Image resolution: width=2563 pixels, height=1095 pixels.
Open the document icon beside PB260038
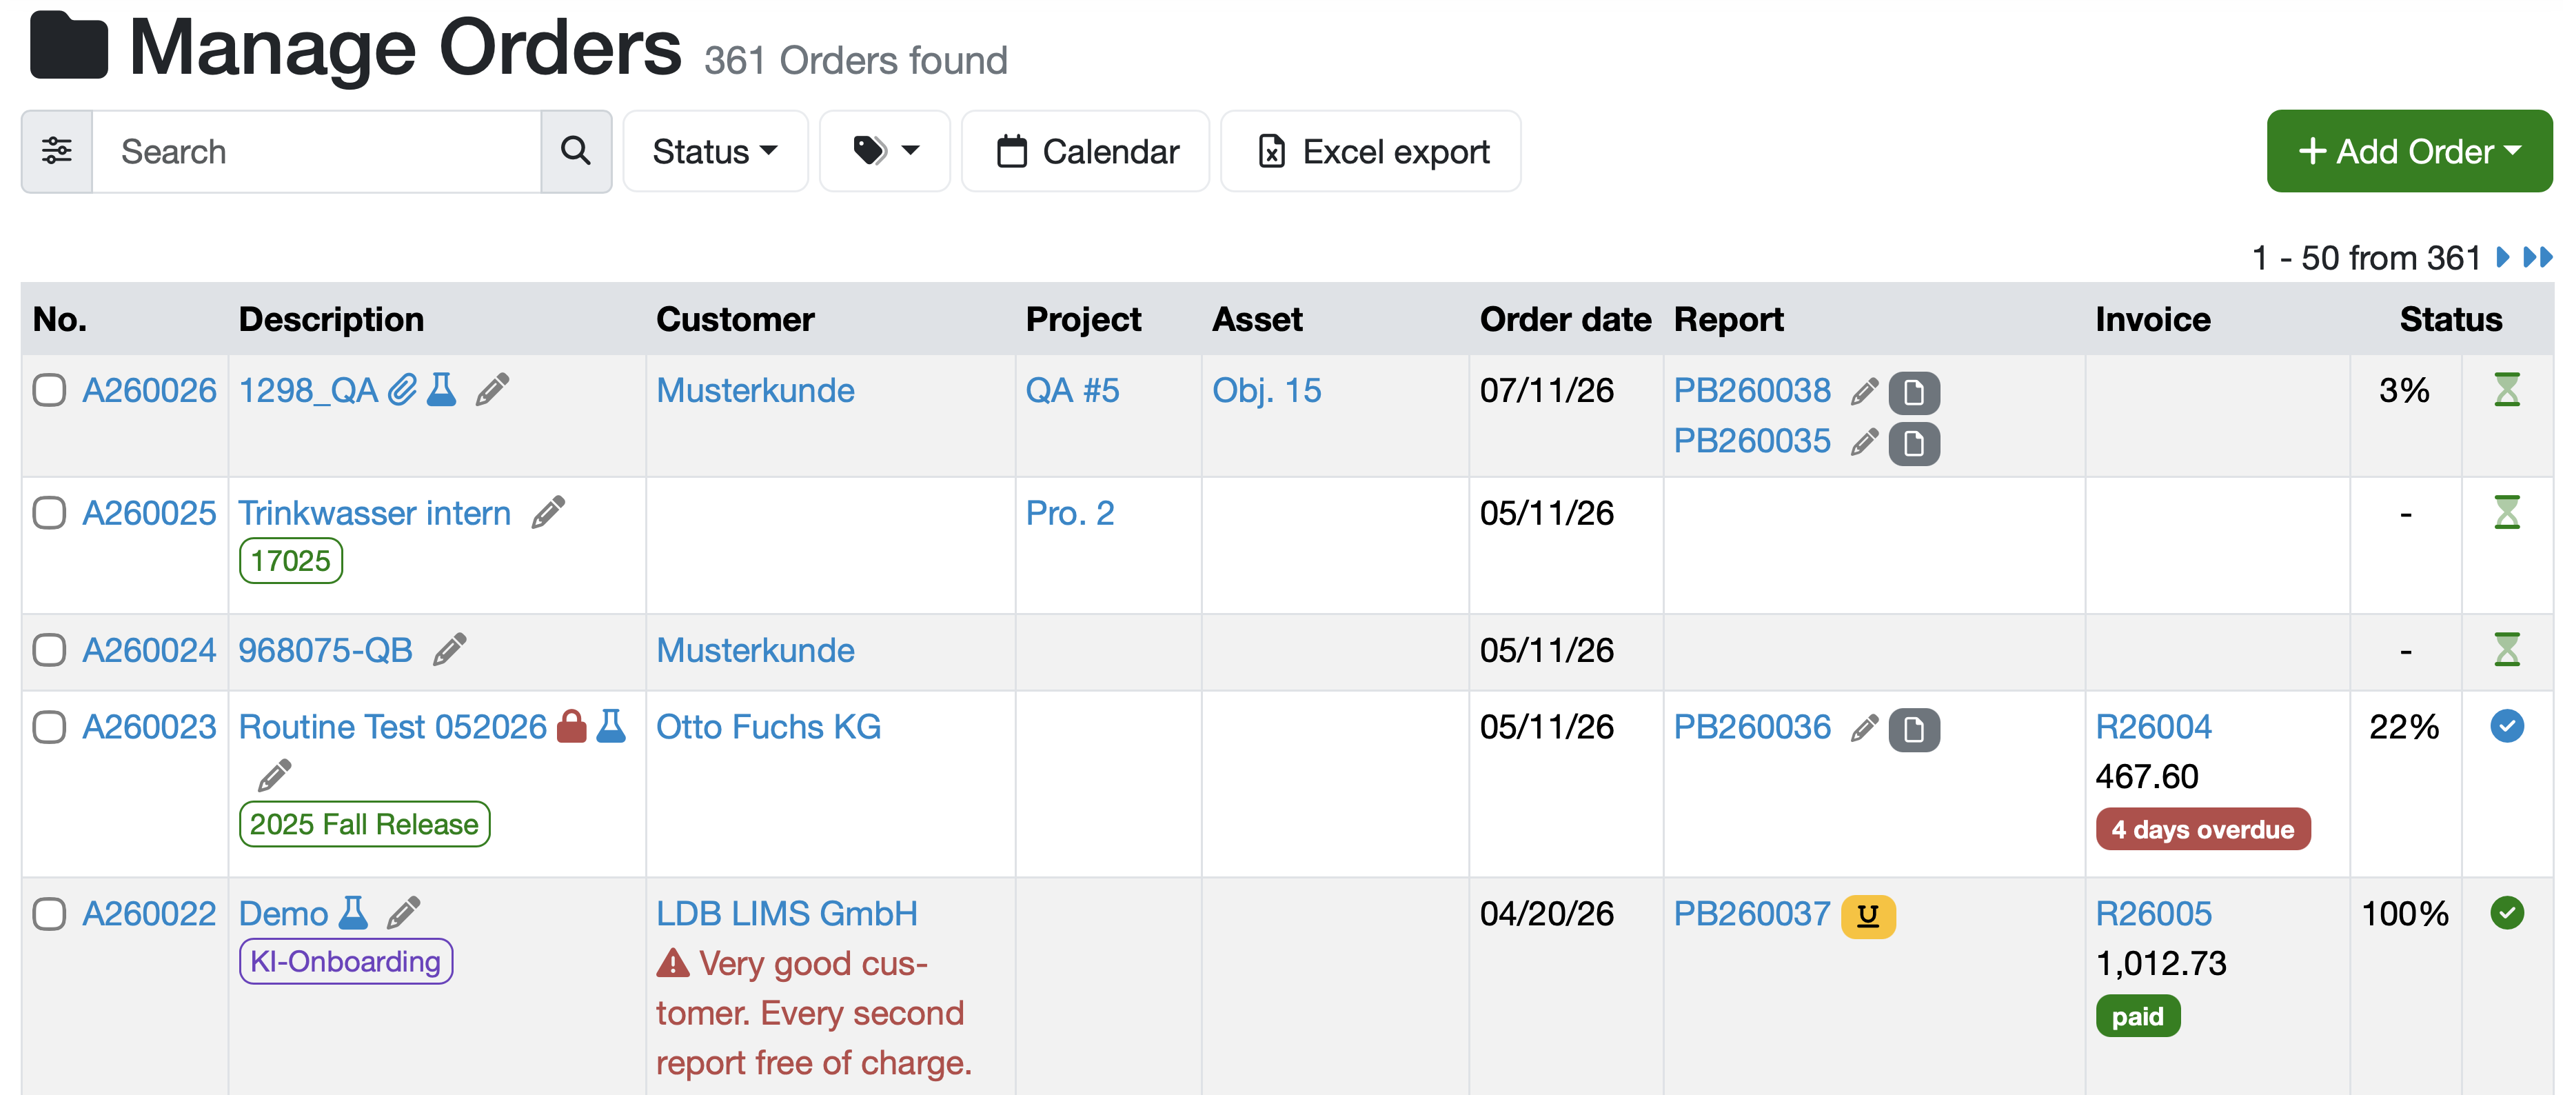[x=1914, y=392]
